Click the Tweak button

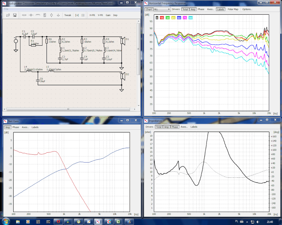68,15
